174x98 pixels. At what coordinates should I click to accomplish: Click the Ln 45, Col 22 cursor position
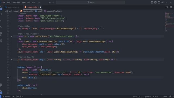138,97
